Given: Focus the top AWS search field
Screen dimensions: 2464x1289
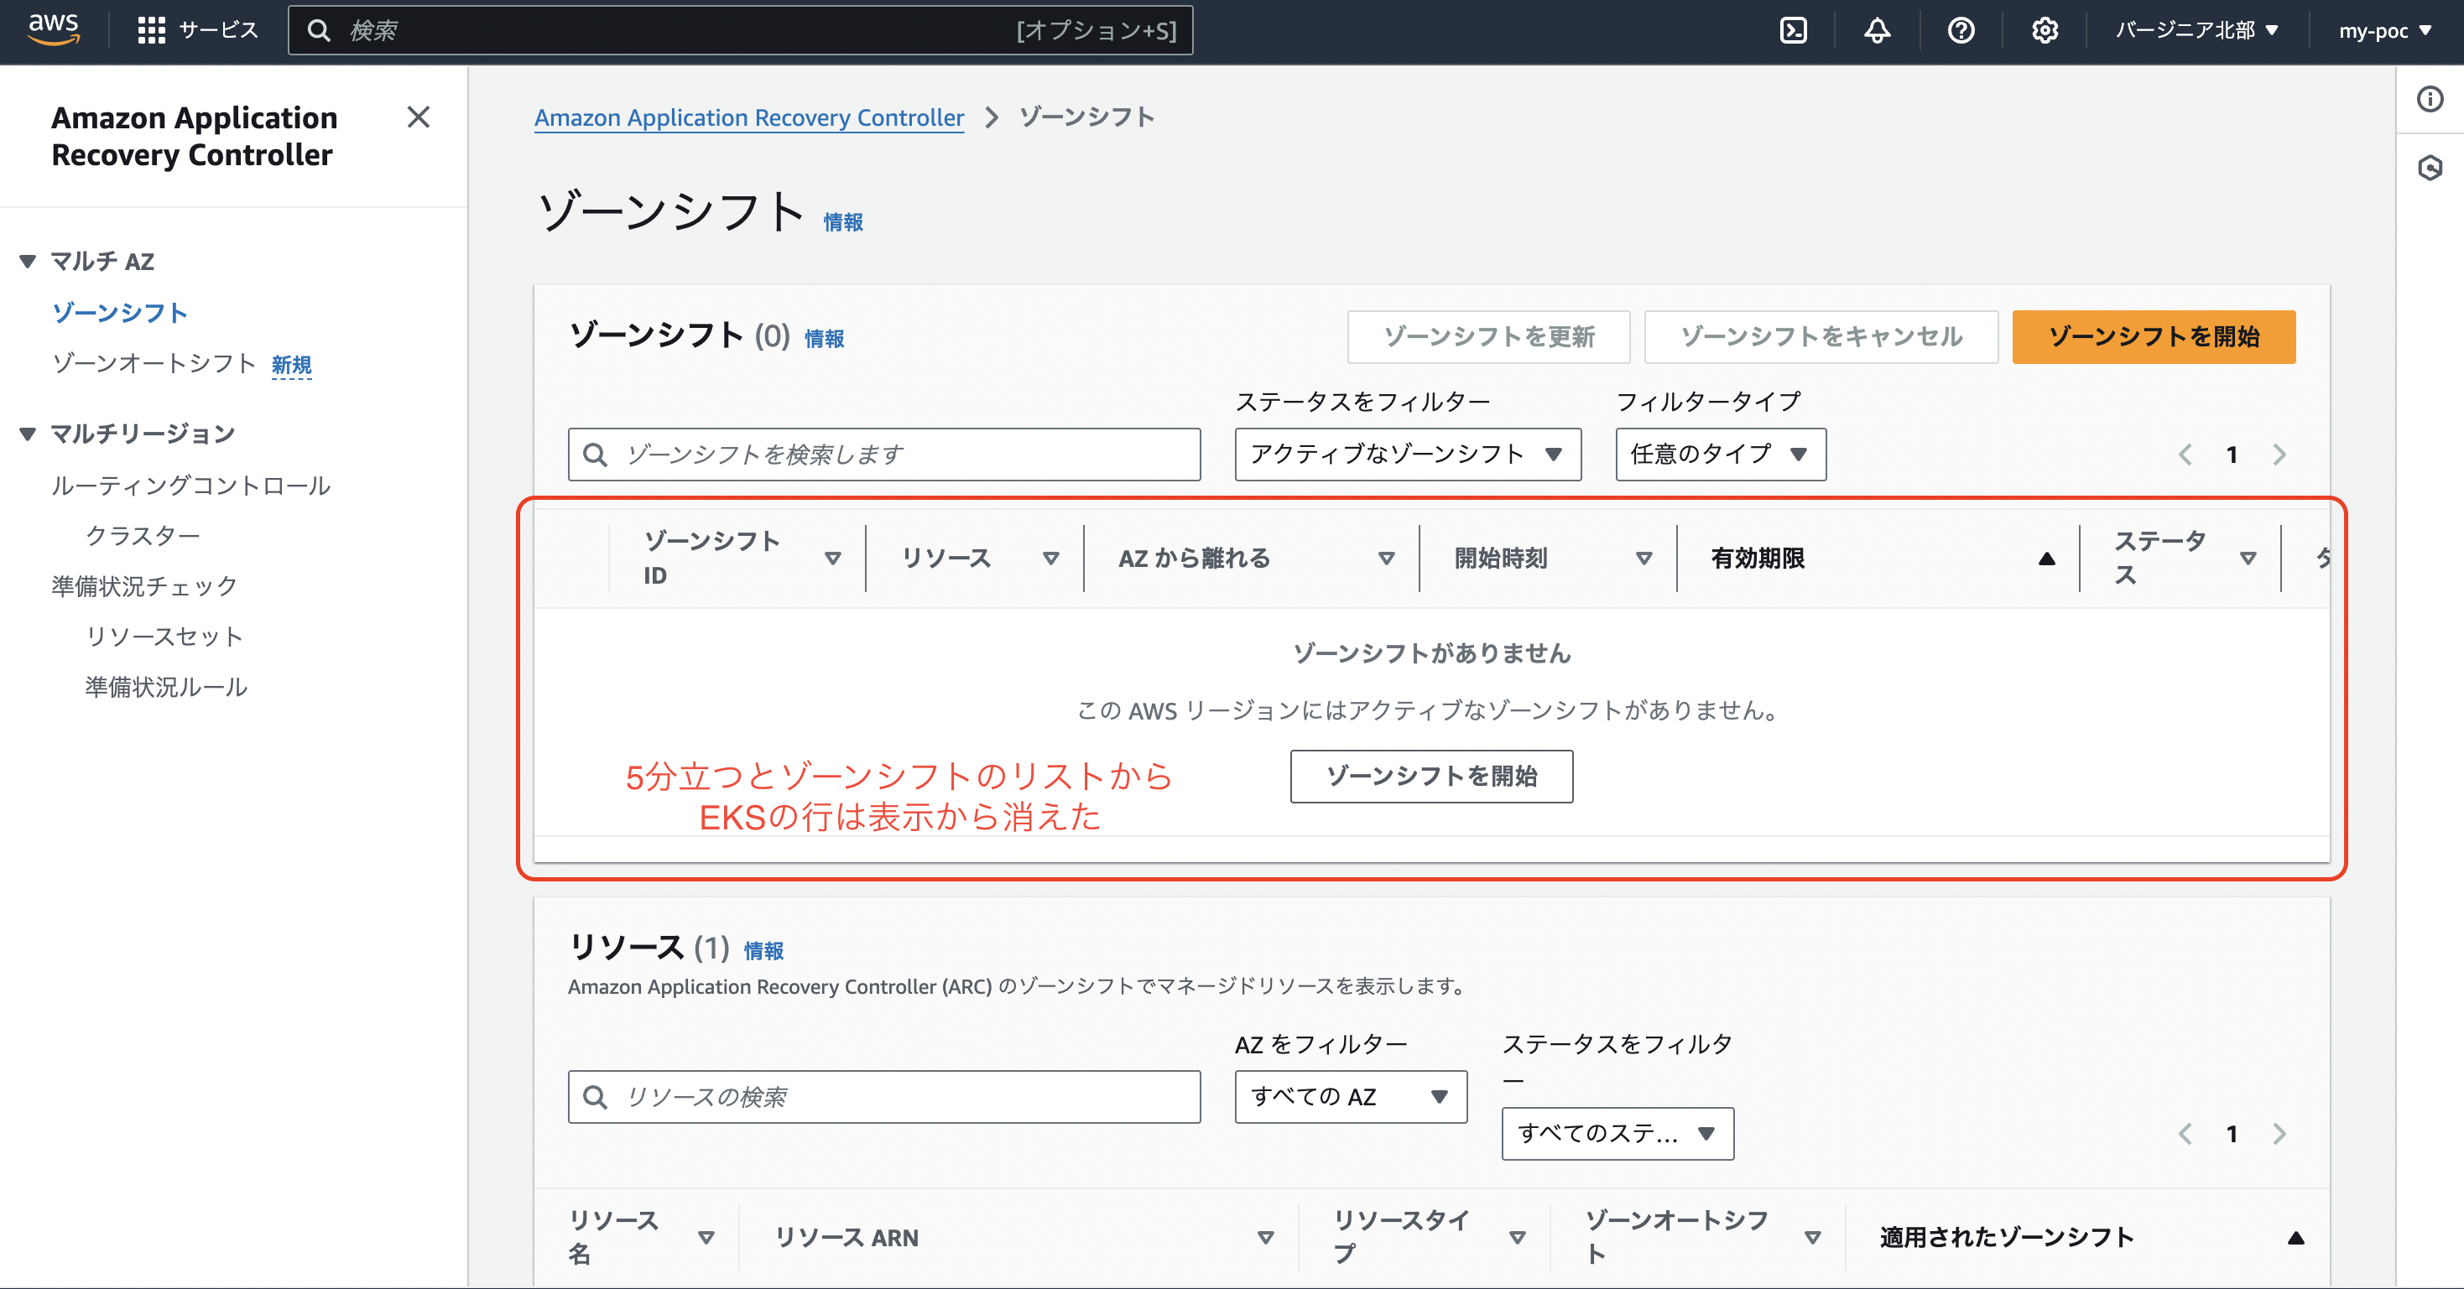Looking at the screenshot, I should pyautogui.click(x=740, y=30).
